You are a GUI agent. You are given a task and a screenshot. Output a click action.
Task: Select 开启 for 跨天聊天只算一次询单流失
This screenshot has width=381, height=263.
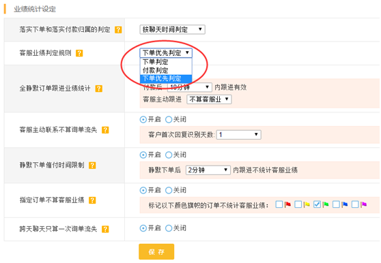tap(143, 228)
